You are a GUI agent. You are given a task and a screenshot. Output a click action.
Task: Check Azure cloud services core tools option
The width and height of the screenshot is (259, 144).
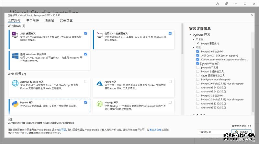[x=197, y=75]
